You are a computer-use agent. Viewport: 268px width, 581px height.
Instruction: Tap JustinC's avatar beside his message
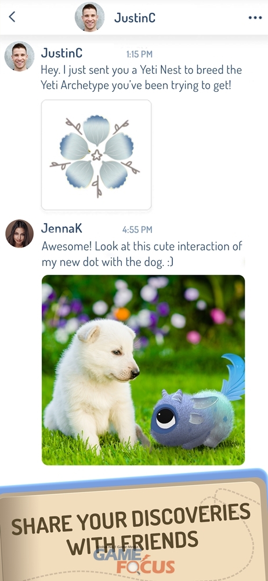coord(19,56)
